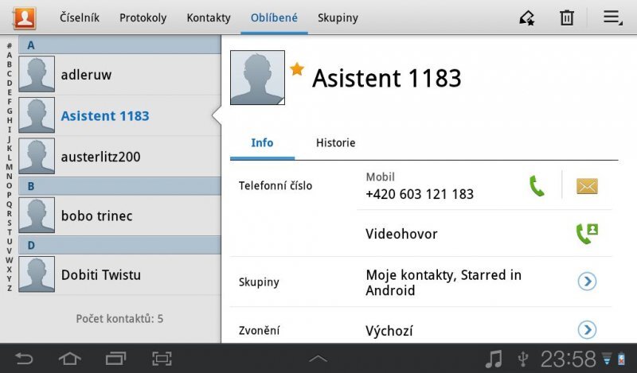Image resolution: width=637 pixels, height=373 pixels.
Task: Select the Dobiti Twistu contact
Action: (x=119, y=274)
